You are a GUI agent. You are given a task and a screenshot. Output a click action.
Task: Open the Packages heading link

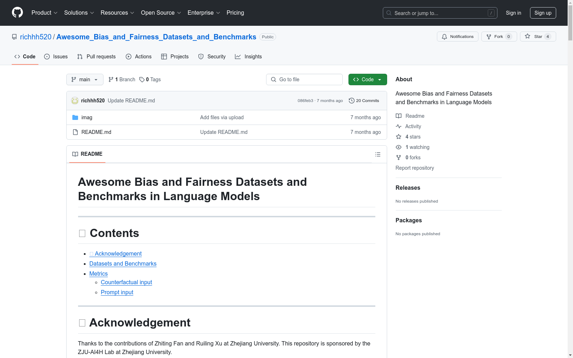point(409,220)
